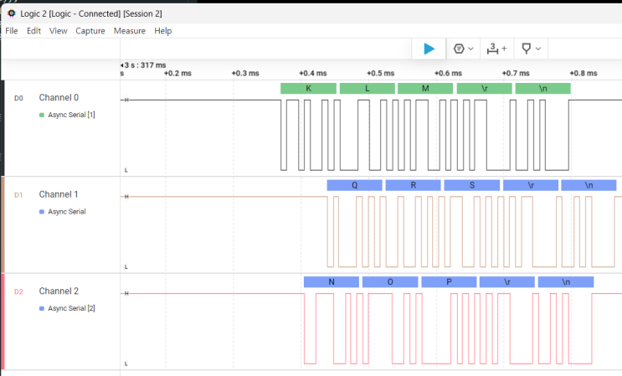The image size is (622, 376).
Task: Open the File menu
Action: tap(12, 31)
